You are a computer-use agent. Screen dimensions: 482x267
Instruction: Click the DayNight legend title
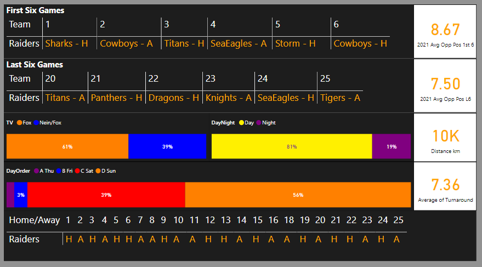click(x=223, y=123)
